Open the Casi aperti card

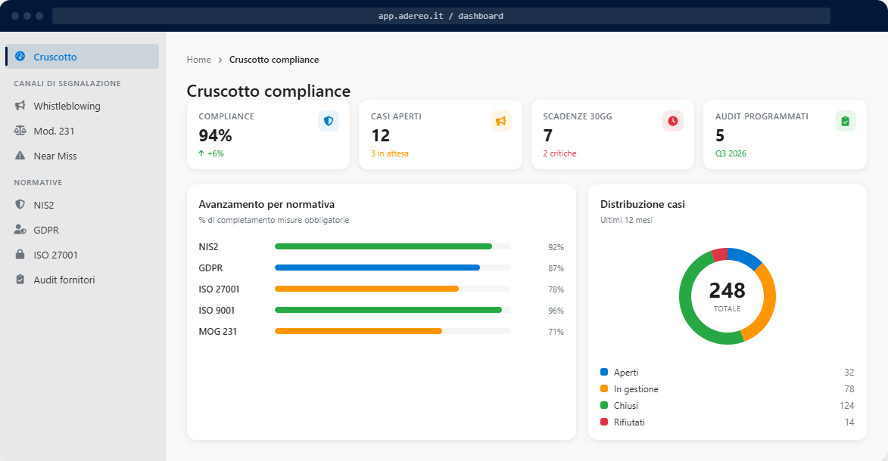coord(441,135)
